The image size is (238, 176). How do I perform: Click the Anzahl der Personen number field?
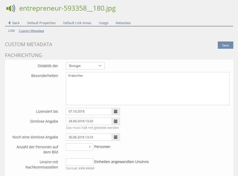click(79, 147)
